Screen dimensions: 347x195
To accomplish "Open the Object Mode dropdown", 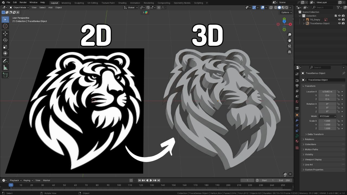I will pyautogui.click(x=20, y=8).
